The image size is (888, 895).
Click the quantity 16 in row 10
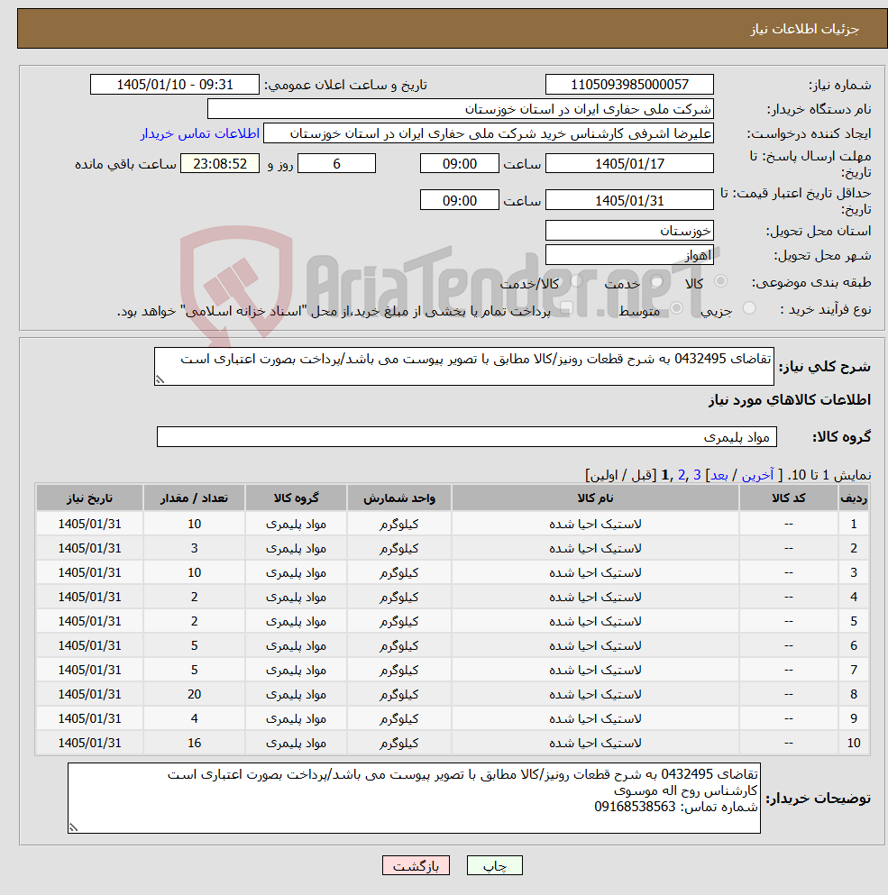[x=194, y=744]
